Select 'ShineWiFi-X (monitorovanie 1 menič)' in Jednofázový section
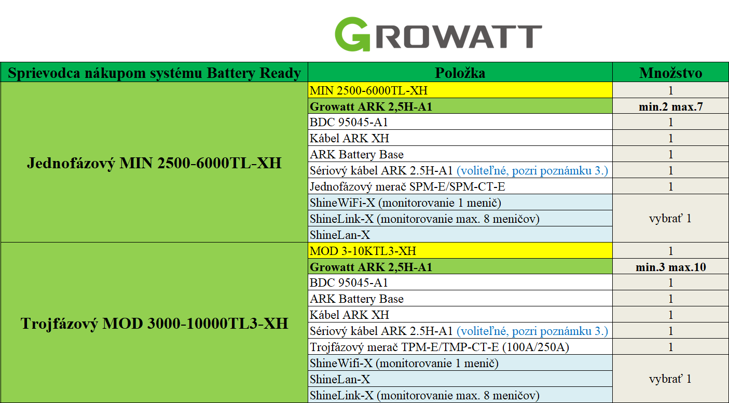Screen dimensions: 729x403 pos(460,203)
